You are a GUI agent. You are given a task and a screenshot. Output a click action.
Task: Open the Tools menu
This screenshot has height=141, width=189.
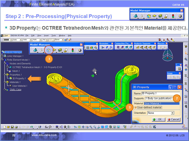[x=54, y=36]
